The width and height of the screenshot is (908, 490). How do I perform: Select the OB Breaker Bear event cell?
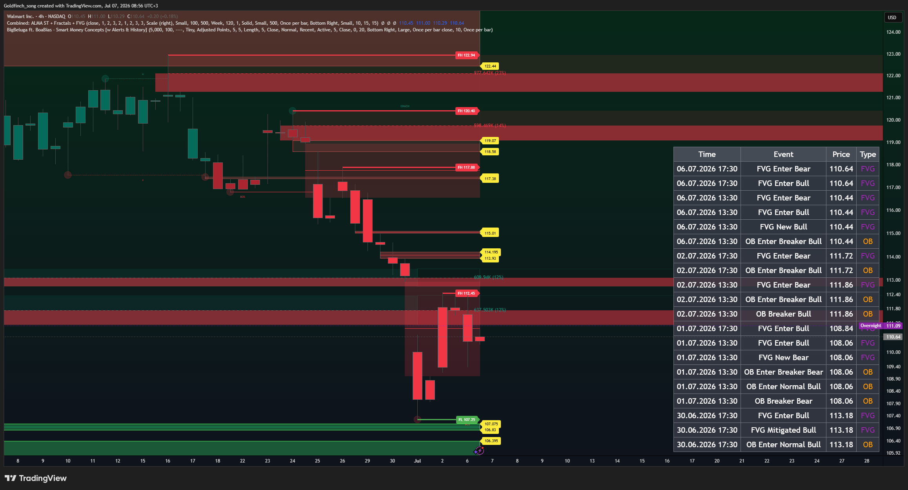coord(783,401)
